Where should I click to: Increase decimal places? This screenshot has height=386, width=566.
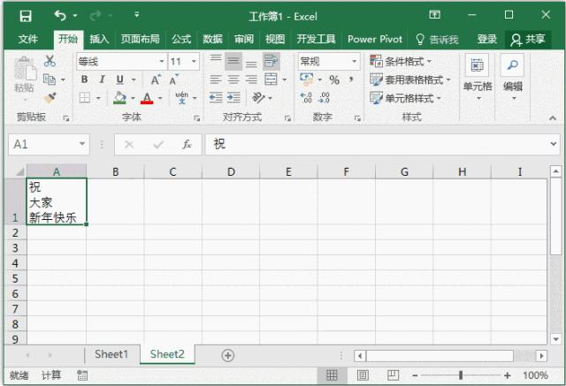coord(306,97)
